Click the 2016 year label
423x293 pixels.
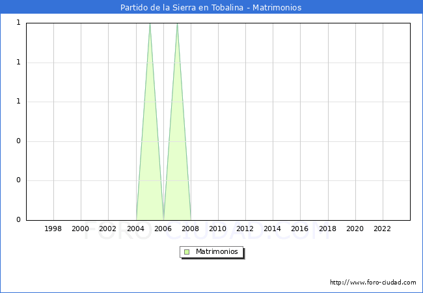click(300, 229)
